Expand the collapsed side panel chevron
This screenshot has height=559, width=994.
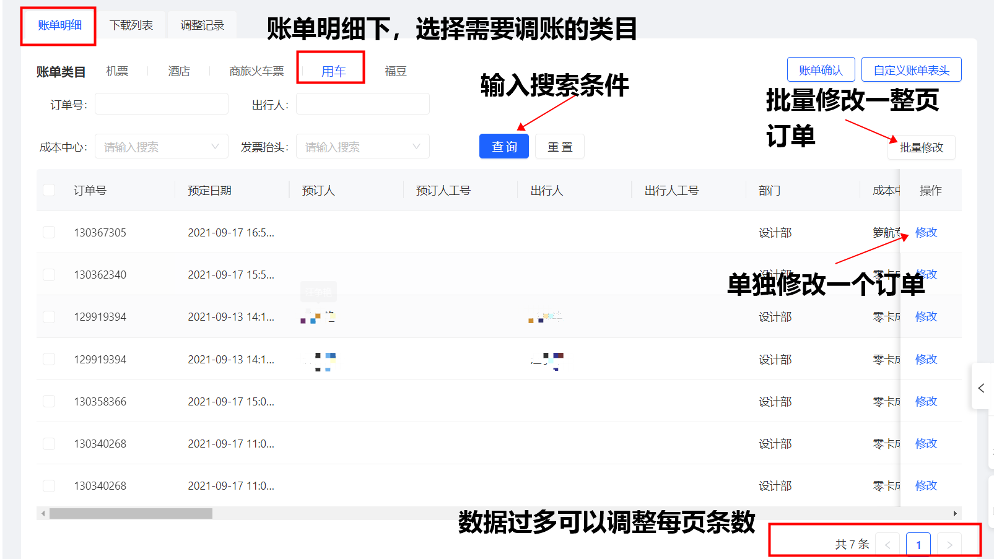pos(982,388)
